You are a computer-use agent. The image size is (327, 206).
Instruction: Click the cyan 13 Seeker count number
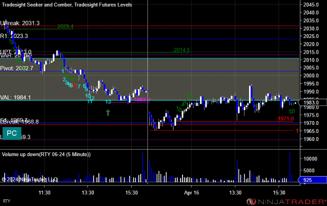pyautogui.click(x=108, y=102)
